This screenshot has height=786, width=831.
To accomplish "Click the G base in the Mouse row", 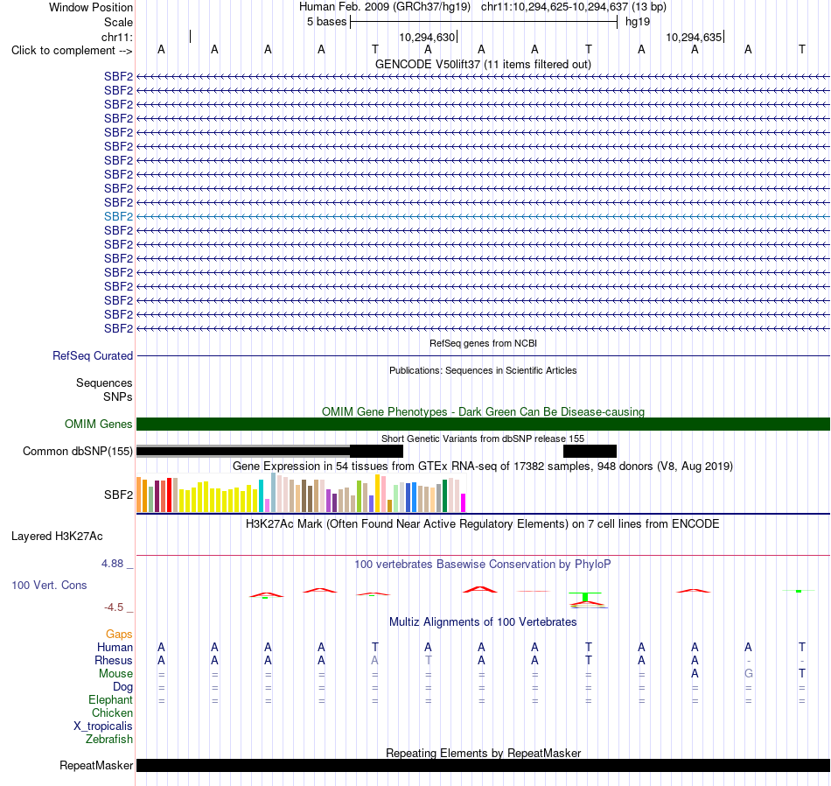I will 748,674.
